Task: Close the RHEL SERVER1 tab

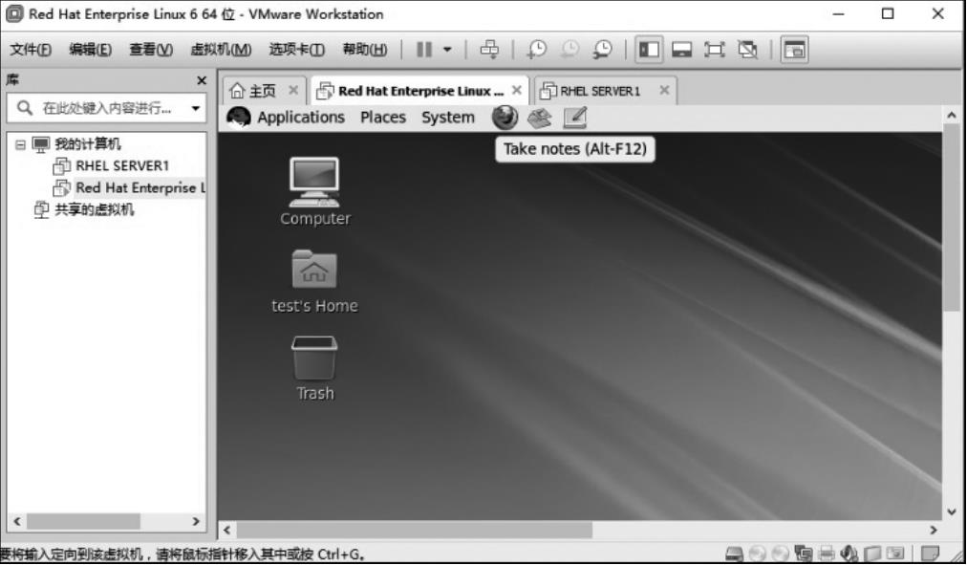Action: [664, 90]
